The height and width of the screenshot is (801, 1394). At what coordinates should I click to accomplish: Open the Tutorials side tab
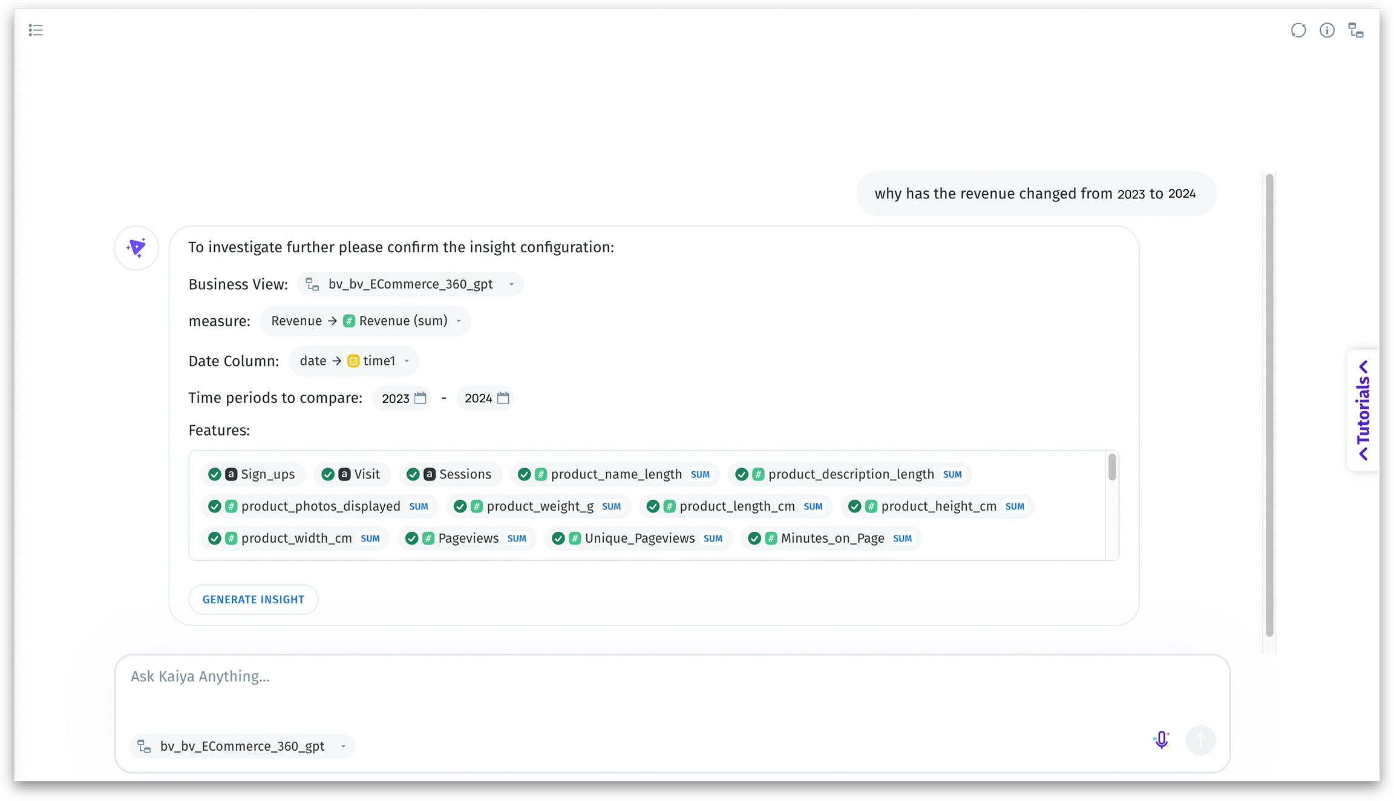pyautogui.click(x=1363, y=410)
